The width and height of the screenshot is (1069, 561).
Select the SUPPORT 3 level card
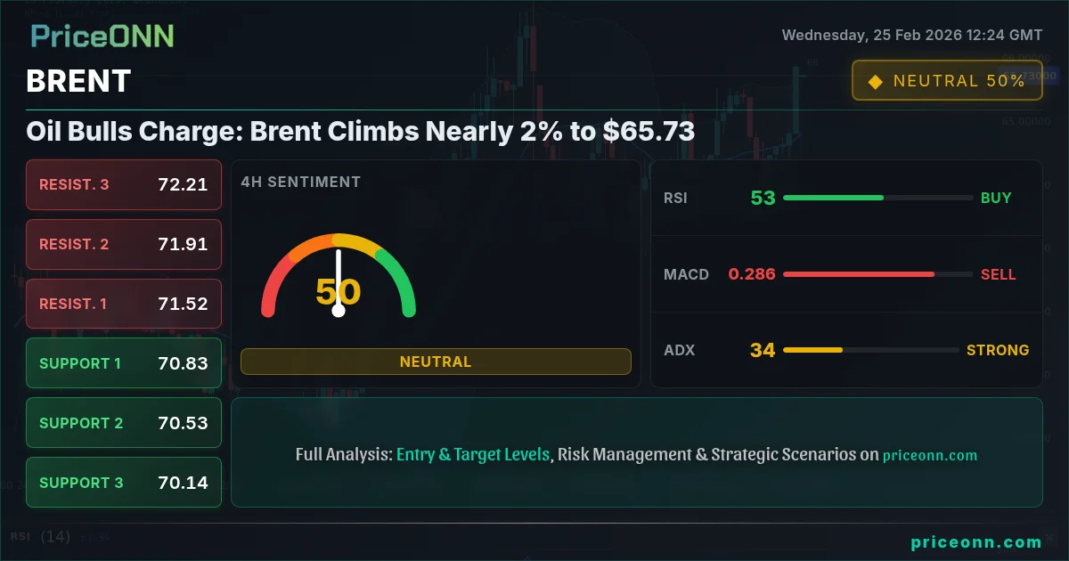pyautogui.click(x=124, y=483)
